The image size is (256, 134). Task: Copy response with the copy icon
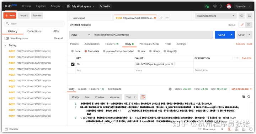coord(244,97)
